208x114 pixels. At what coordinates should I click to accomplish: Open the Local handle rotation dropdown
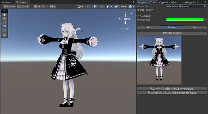point(23,6)
